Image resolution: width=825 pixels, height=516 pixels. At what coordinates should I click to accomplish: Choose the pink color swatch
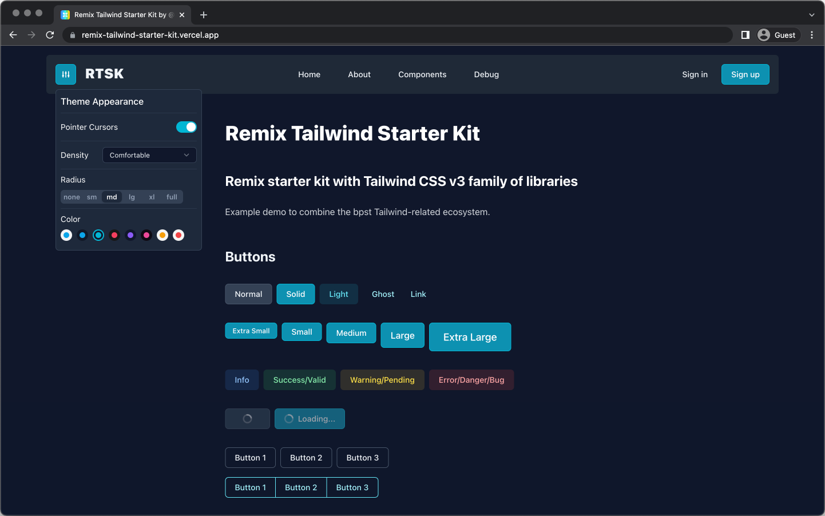pos(146,235)
